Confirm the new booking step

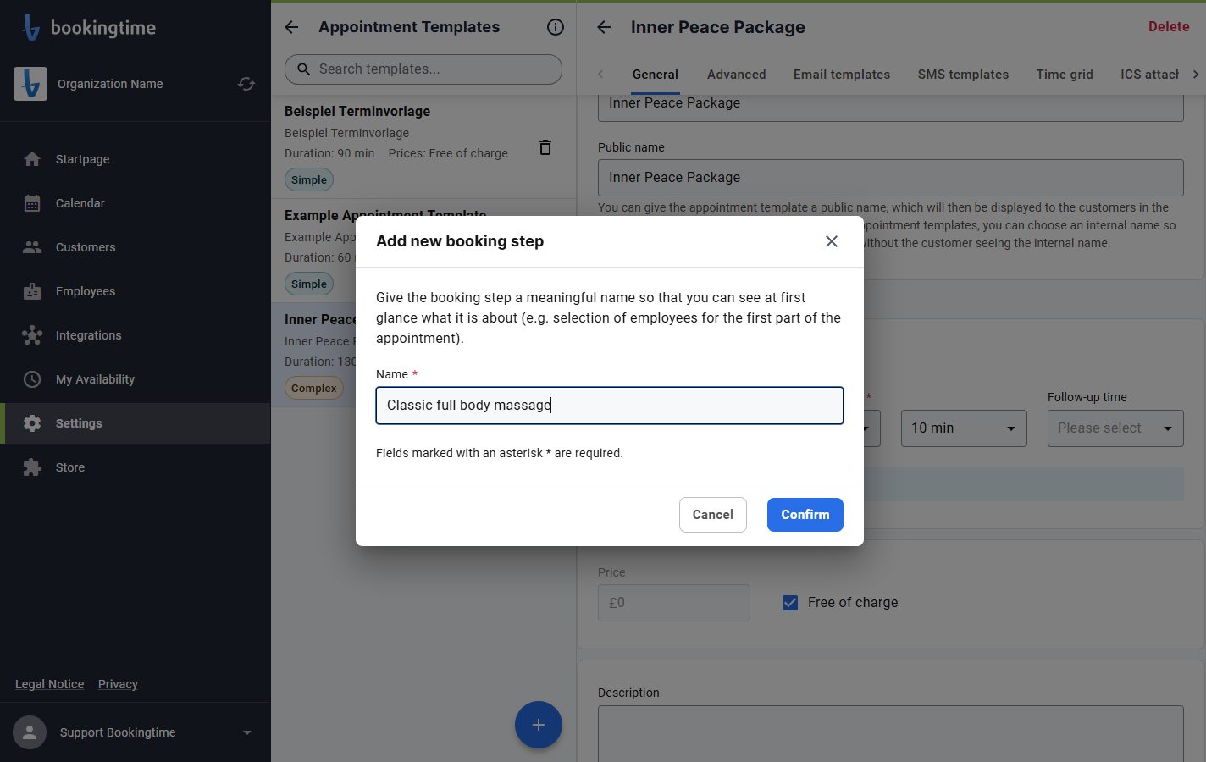pyautogui.click(x=805, y=515)
